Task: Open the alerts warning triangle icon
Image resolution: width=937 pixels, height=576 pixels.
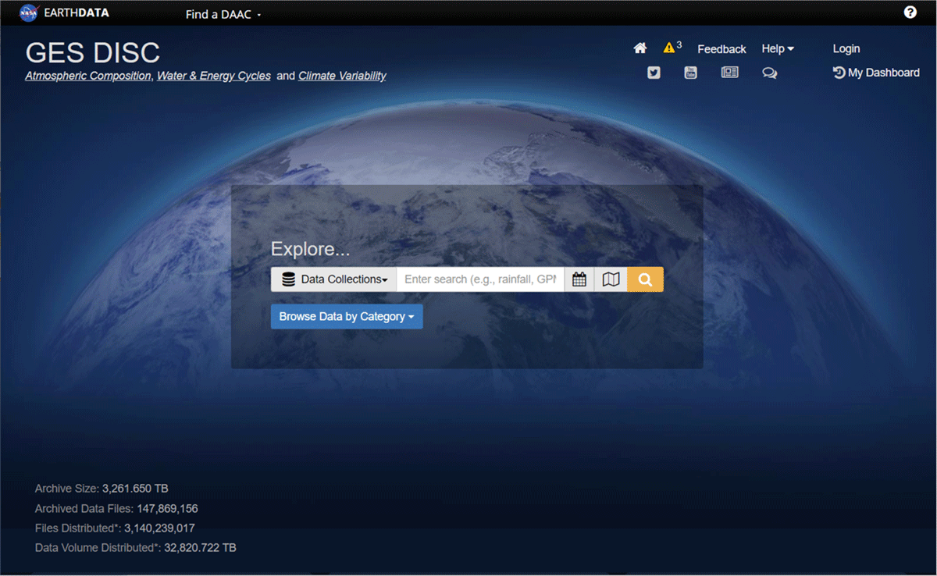Action: (669, 48)
